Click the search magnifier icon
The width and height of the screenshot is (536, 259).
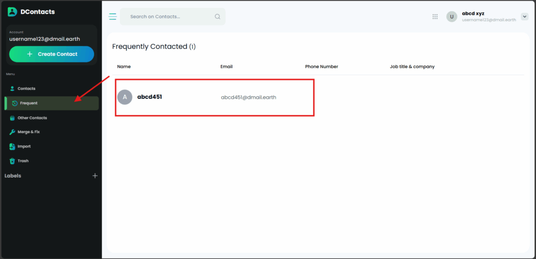217,17
